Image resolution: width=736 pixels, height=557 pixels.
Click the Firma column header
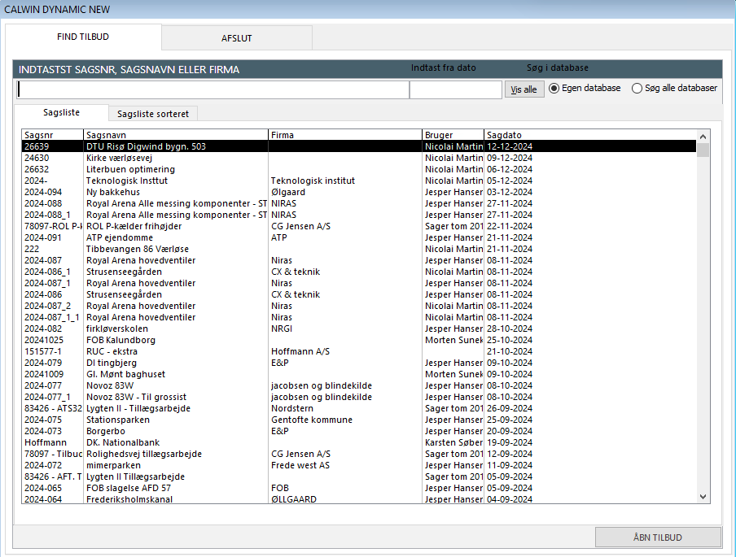[x=345, y=135]
